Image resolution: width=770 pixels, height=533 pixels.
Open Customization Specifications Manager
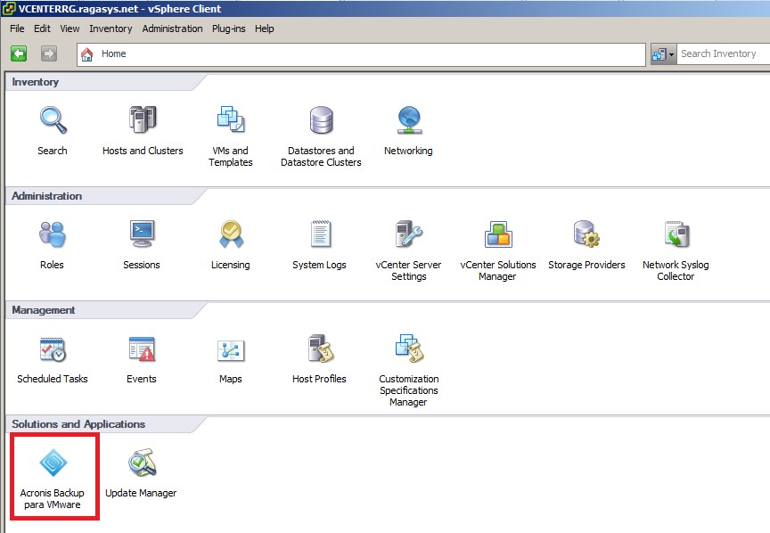click(408, 348)
